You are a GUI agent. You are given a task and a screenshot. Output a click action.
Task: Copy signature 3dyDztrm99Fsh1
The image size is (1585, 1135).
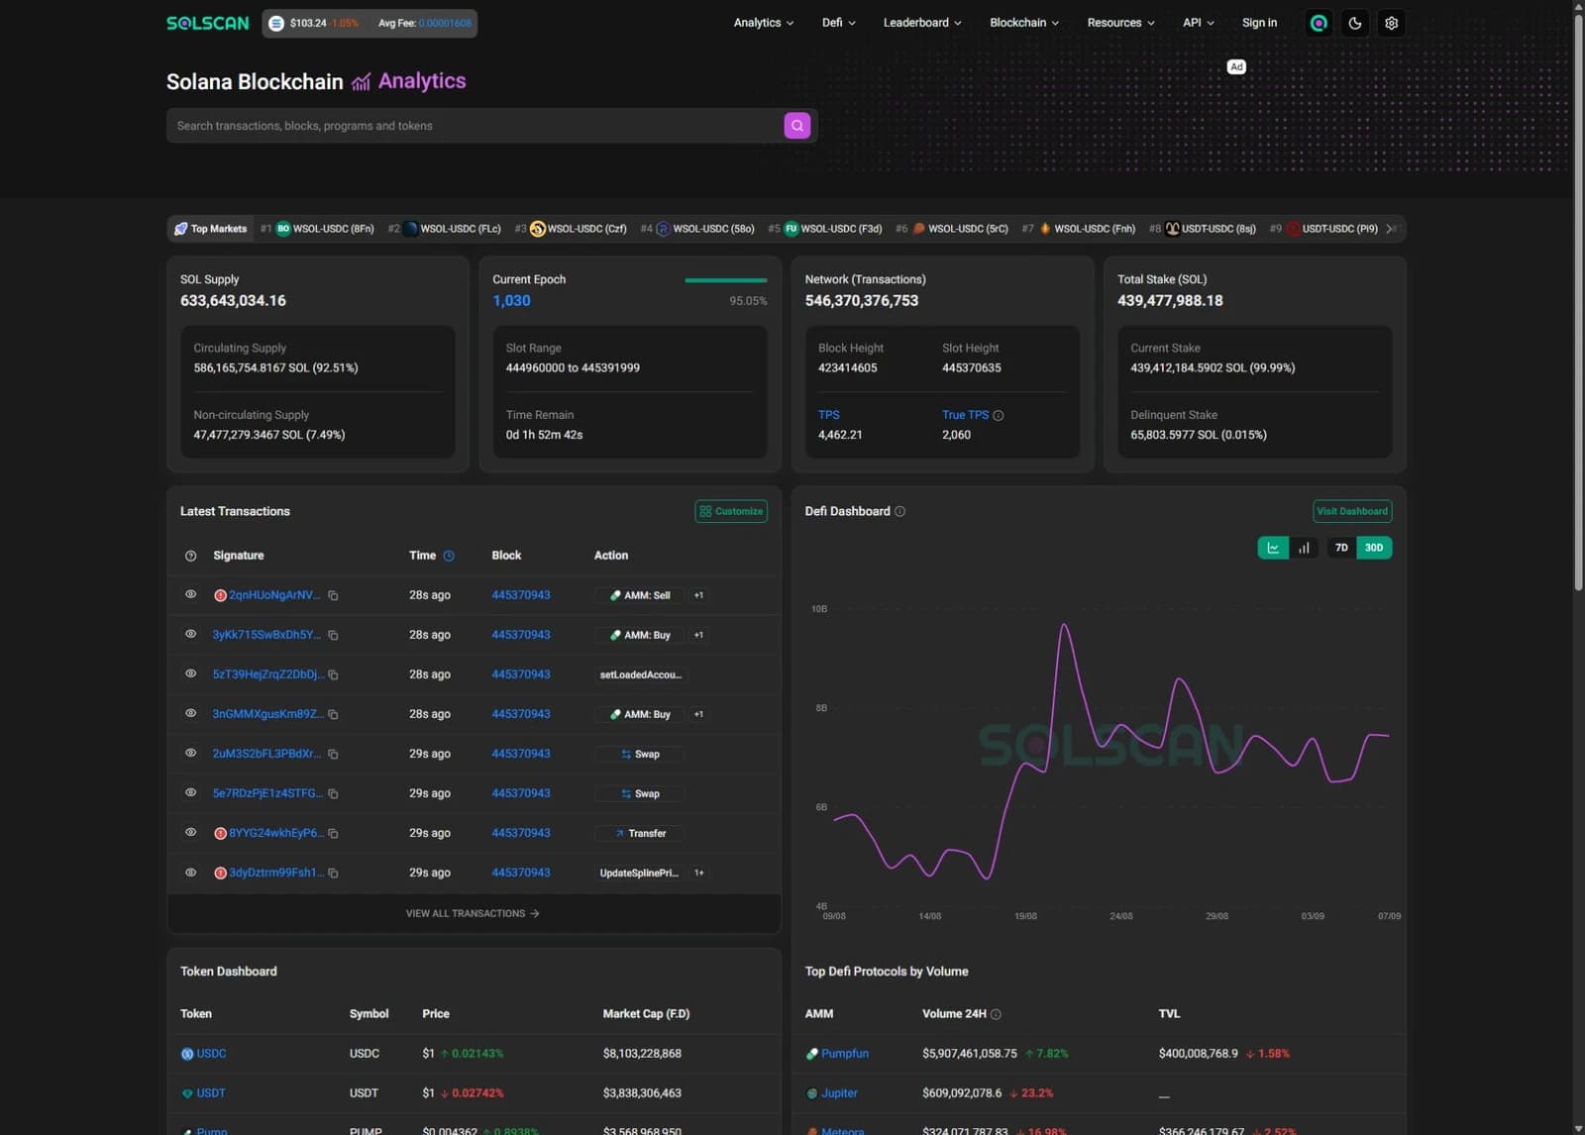click(333, 873)
